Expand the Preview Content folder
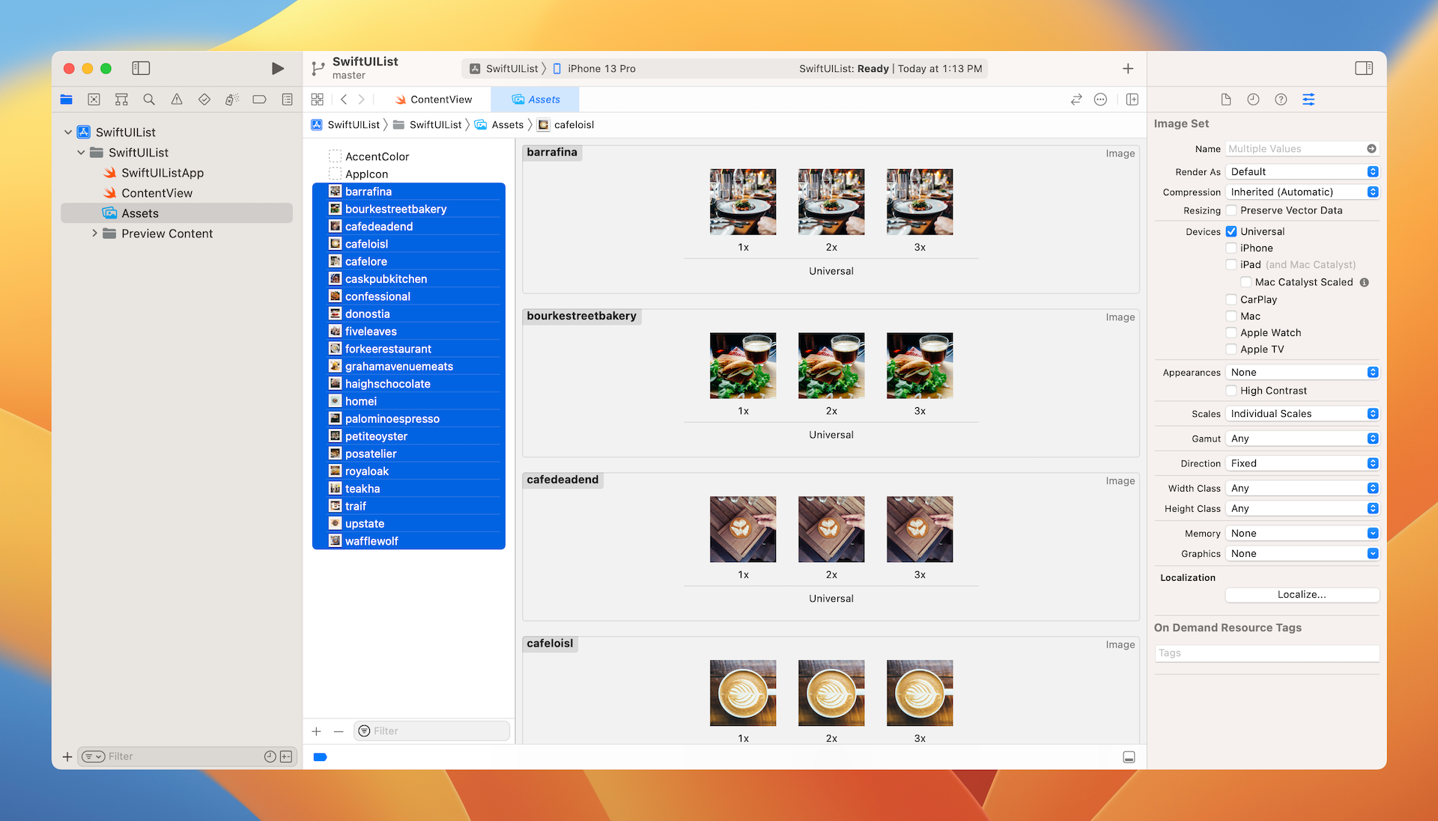The image size is (1438, 821). tap(94, 234)
